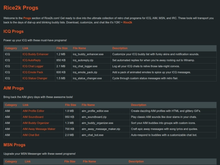Image resolution: width=220 pixels, height=165 pixels.
Task: Click description about late-night convos
Action: point(146,66)
